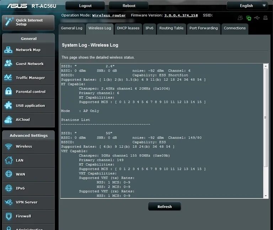Click the USB application puzzle icon
Screen dimensions: 273x230
(8, 105)
